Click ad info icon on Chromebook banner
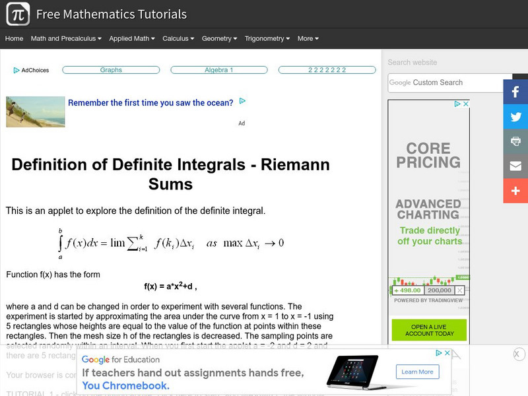 pyautogui.click(x=438, y=352)
